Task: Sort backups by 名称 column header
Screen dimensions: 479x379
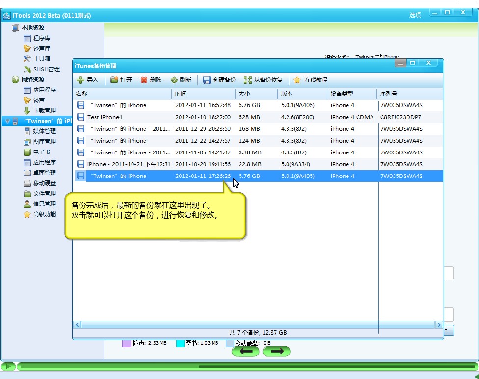Action: point(123,94)
